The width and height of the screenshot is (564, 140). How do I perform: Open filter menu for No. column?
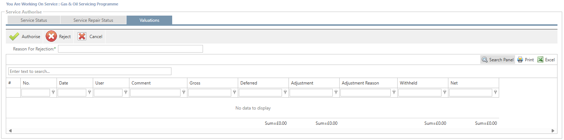(x=53, y=92)
